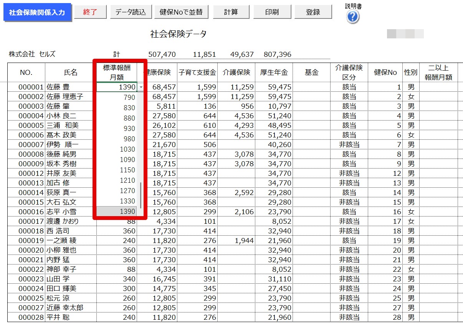Image resolution: width=463 pixels, height=324 pixels.
Task: Pick 1090 in the dropdown list
Action: [x=116, y=160]
